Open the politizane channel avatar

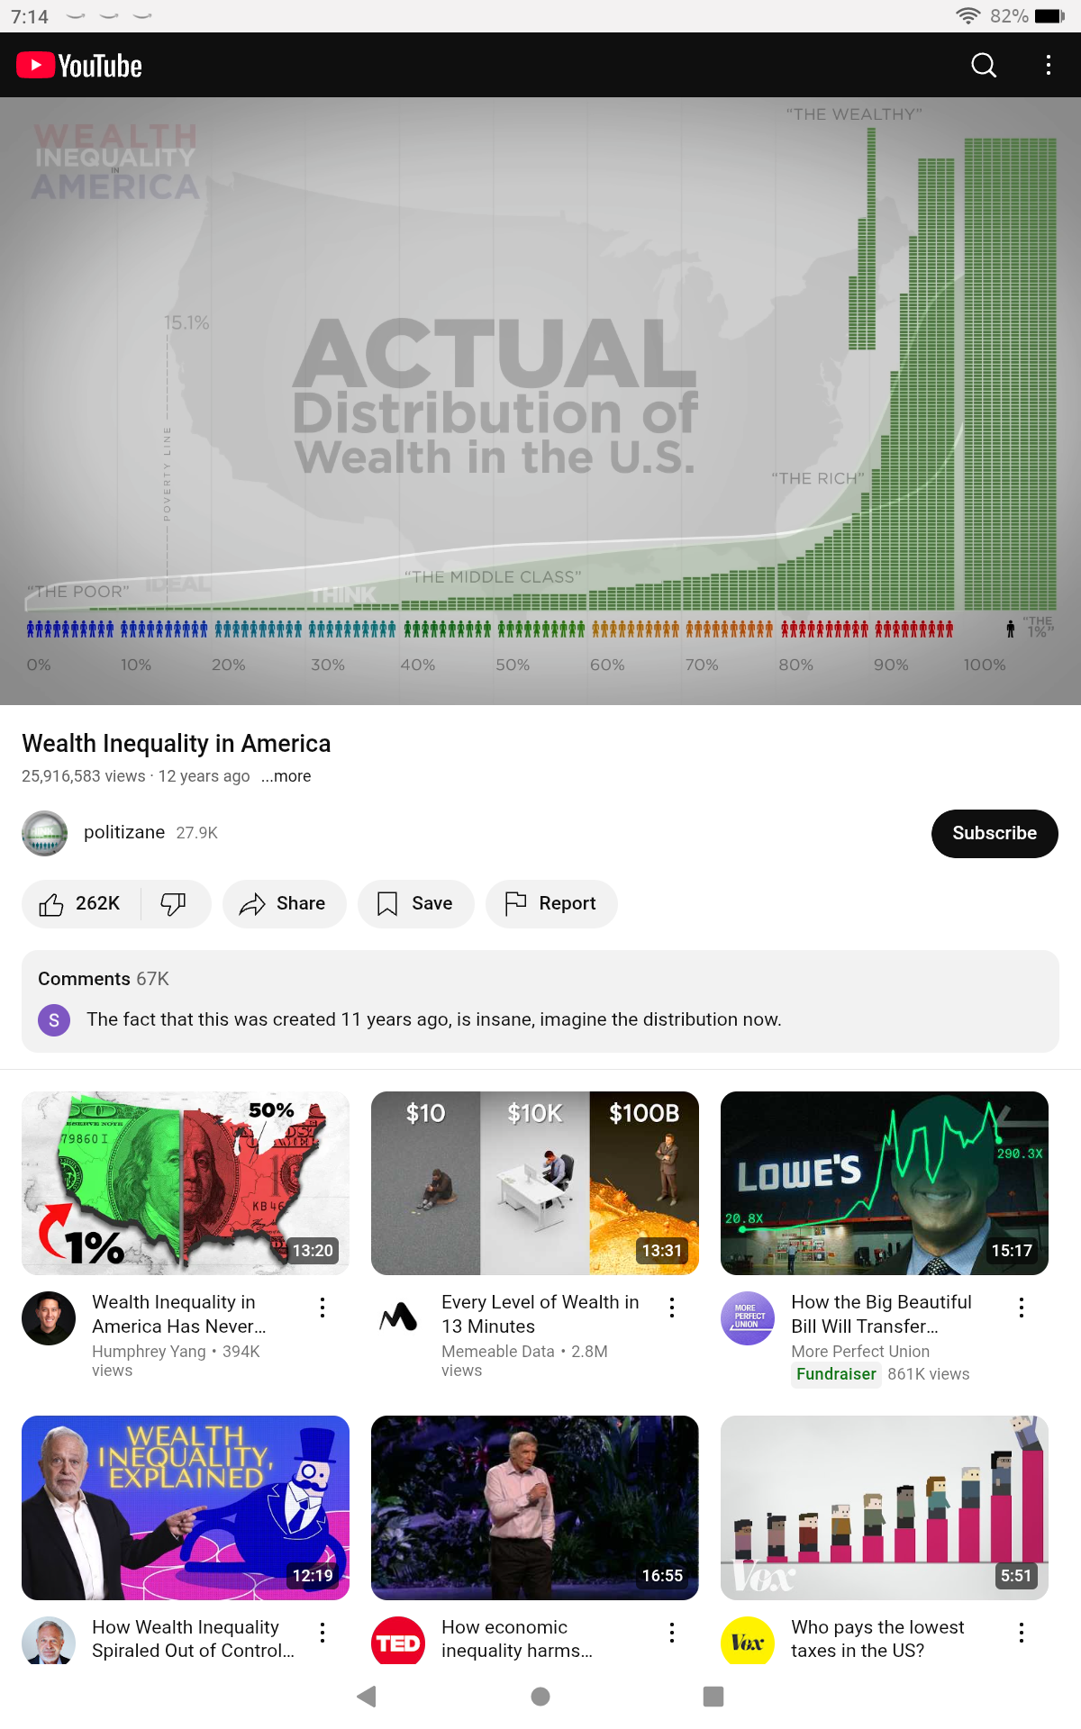[45, 833]
